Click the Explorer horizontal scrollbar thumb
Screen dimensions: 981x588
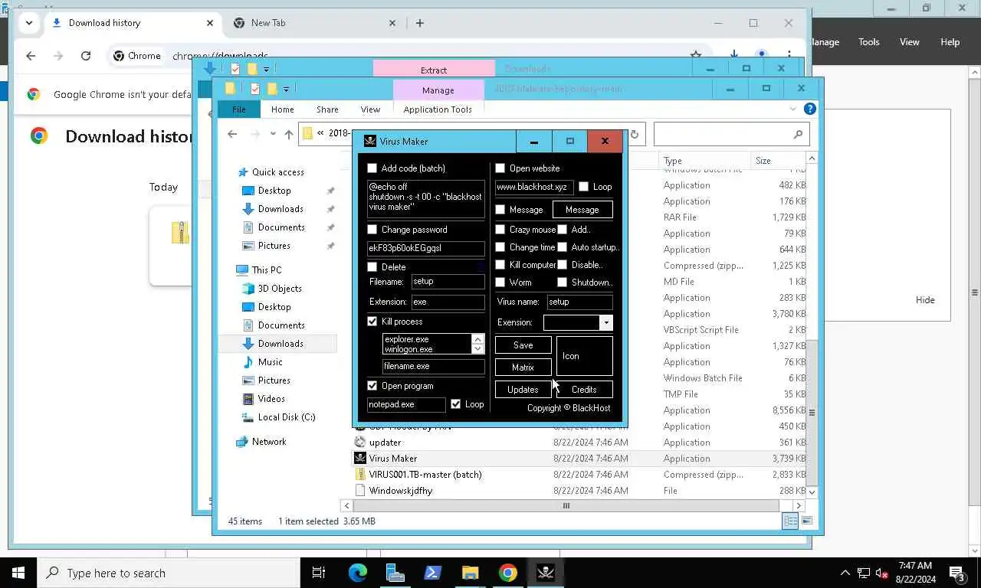[x=566, y=505]
